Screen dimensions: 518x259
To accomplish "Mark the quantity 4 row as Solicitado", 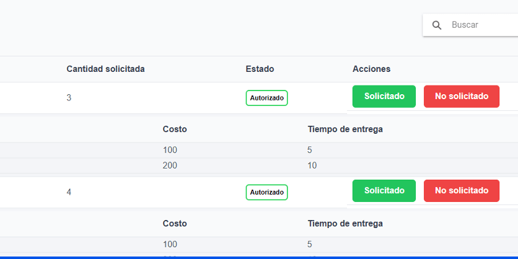I will (x=384, y=191).
